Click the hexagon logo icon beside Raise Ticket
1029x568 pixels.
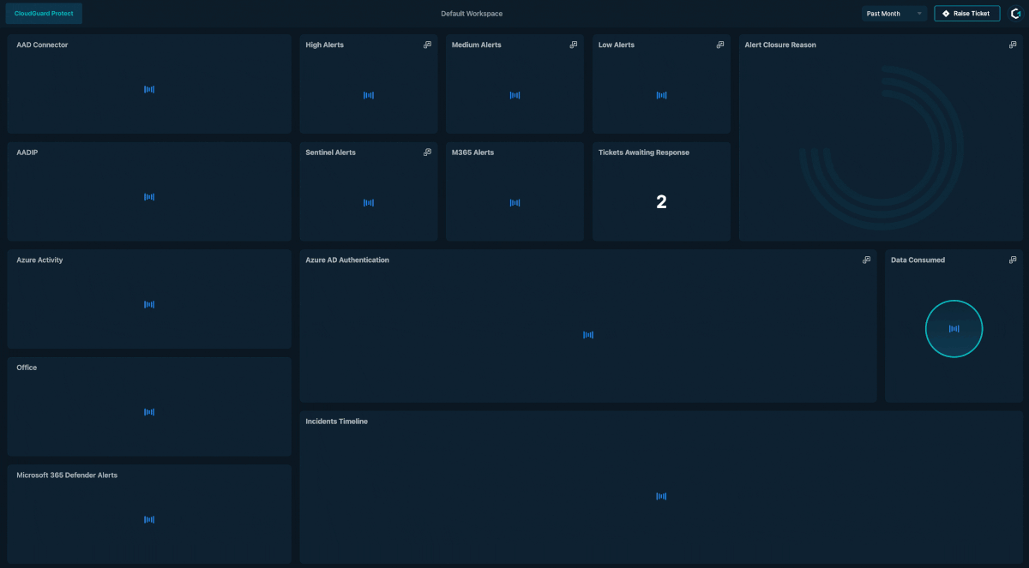[1016, 14]
